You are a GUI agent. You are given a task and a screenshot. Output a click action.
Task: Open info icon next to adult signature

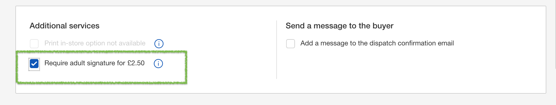pyautogui.click(x=158, y=64)
